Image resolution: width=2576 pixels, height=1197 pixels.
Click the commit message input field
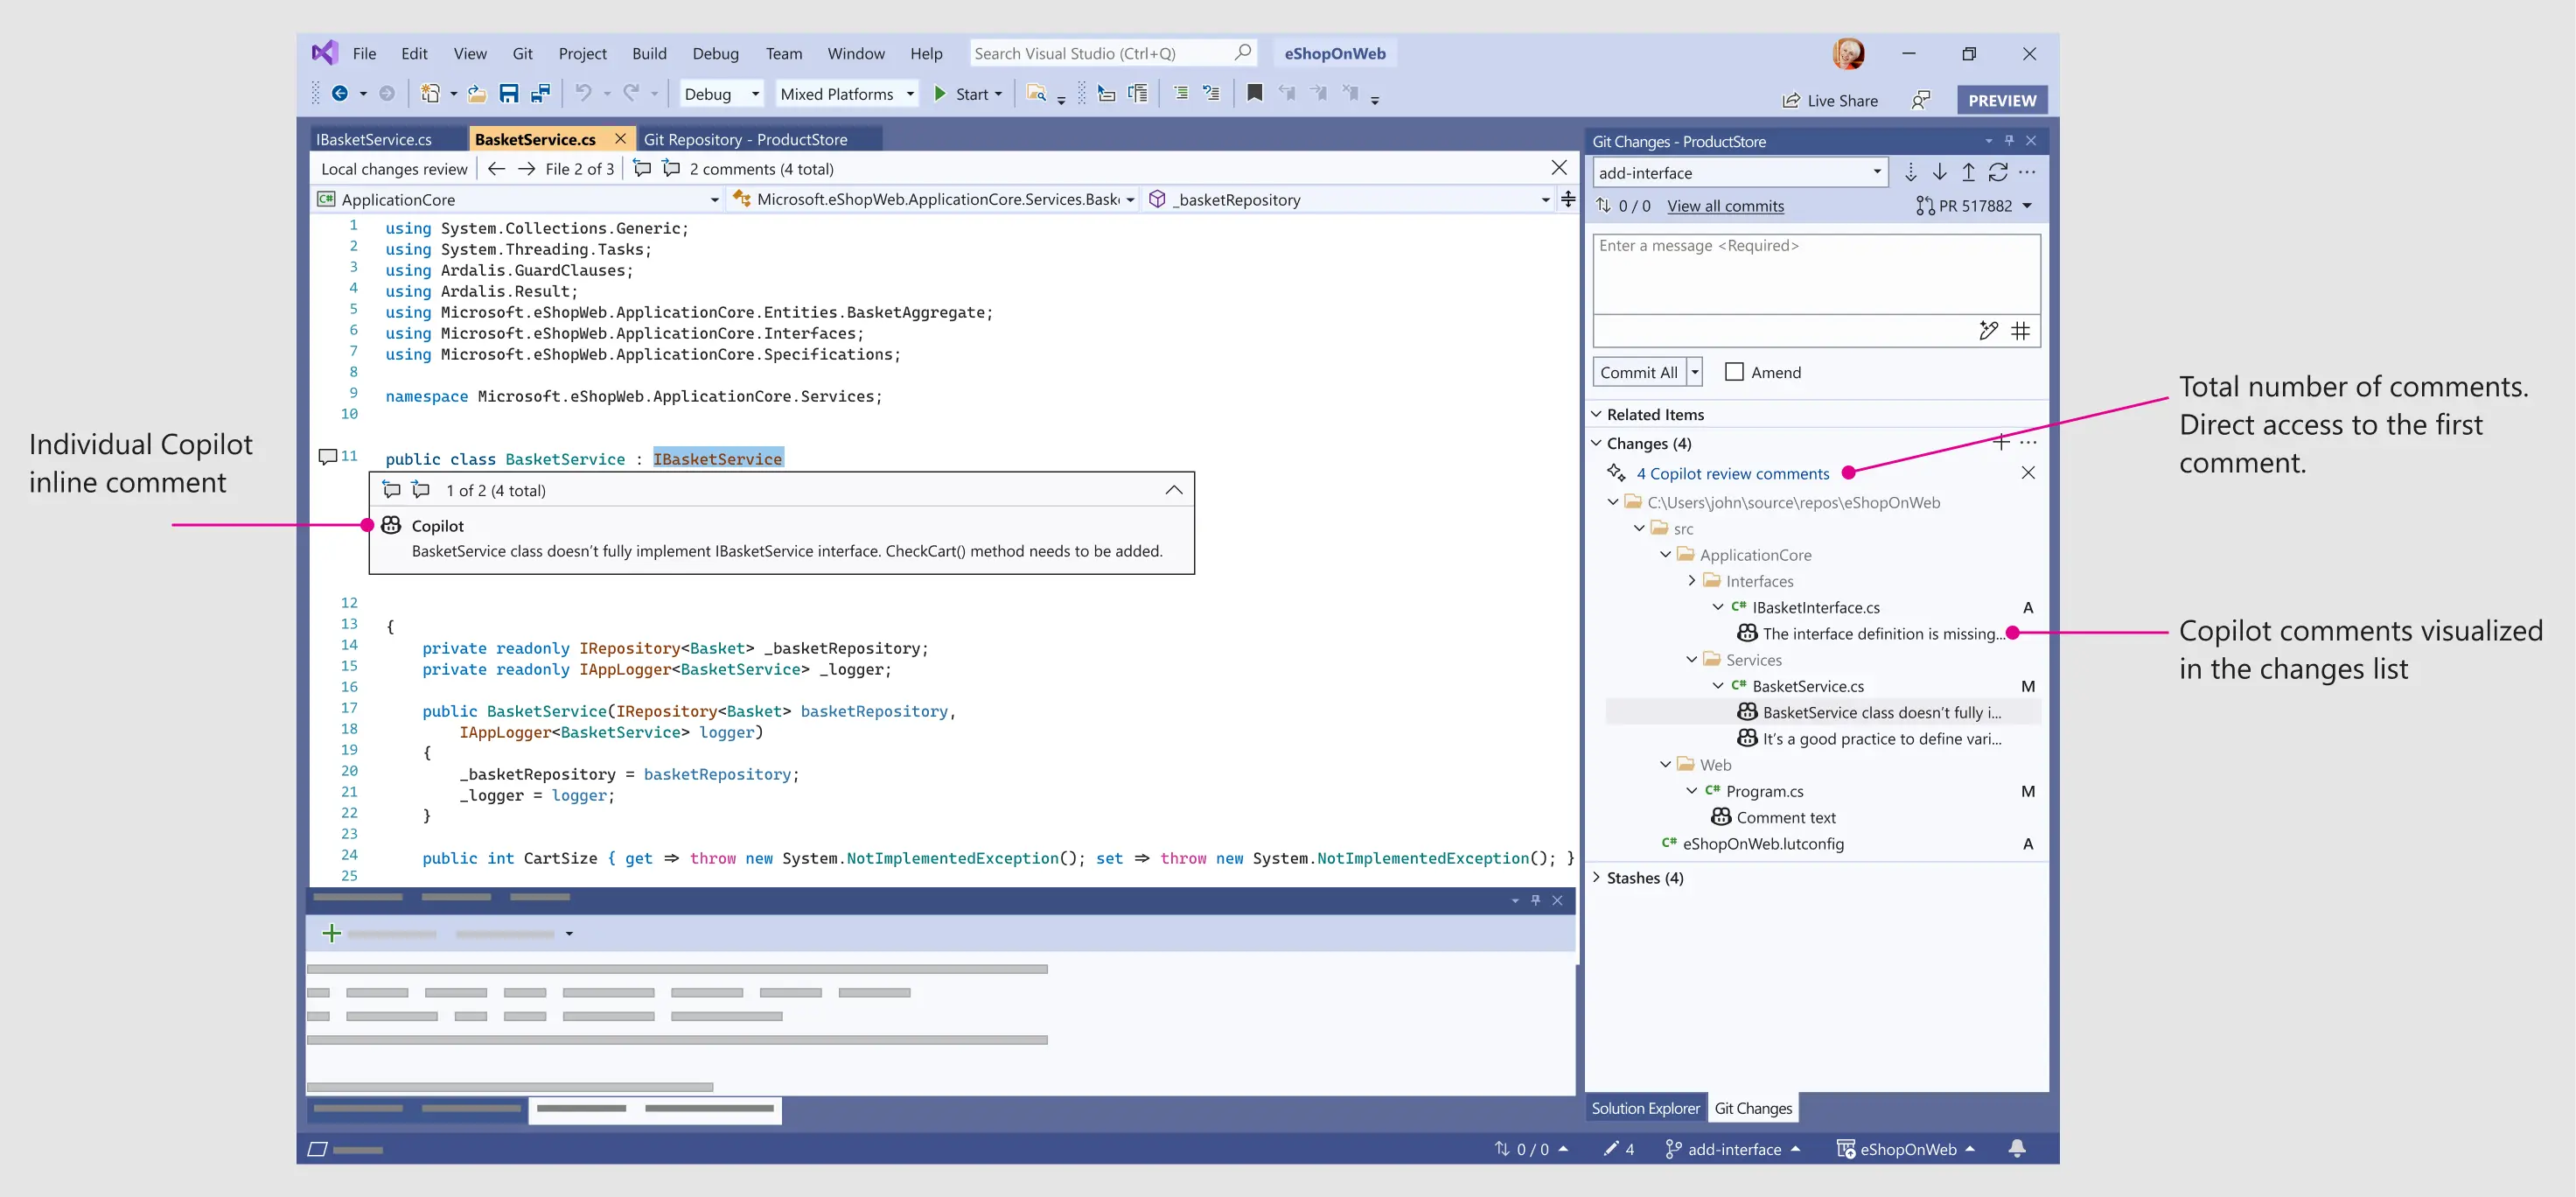coord(1815,274)
